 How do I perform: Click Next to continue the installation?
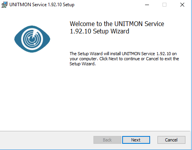pyautogui.click(x=136, y=140)
